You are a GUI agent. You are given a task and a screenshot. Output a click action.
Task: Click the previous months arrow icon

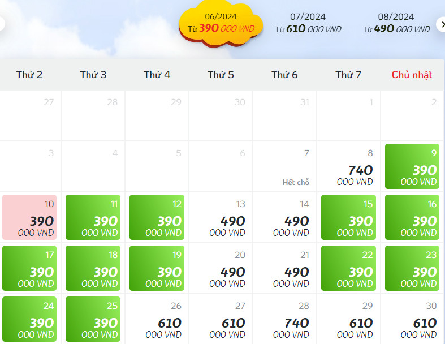tap(2, 24)
